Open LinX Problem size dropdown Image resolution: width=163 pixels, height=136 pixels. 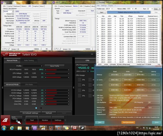click(x=112, y=9)
